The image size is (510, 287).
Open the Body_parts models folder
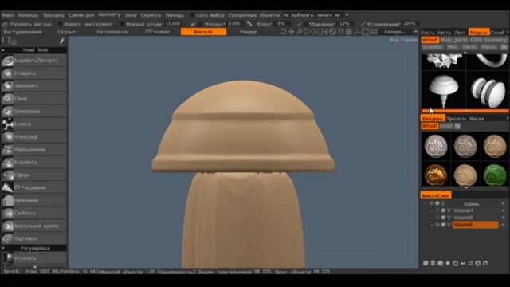coord(454,40)
